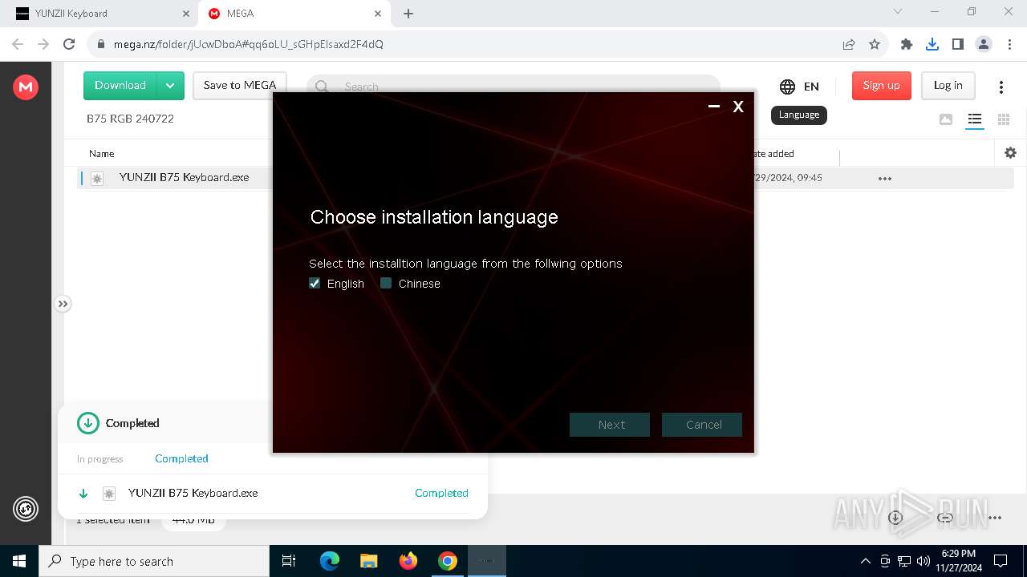Toggle the Chrome side panel icon

[x=957, y=44]
